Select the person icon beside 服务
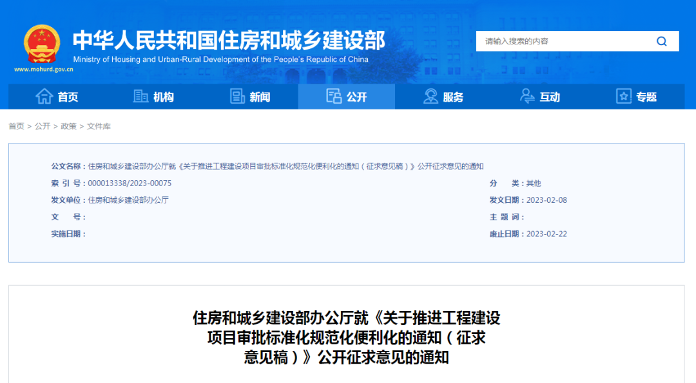The width and height of the screenshot is (696, 383). click(429, 96)
